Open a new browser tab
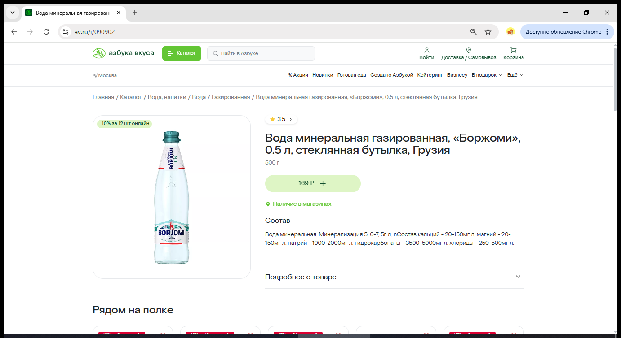Screen dimensions: 621x338 point(135,13)
